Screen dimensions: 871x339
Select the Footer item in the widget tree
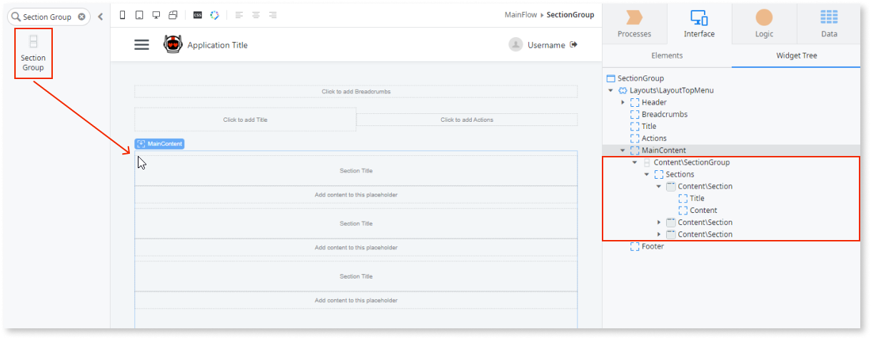[653, 246]
